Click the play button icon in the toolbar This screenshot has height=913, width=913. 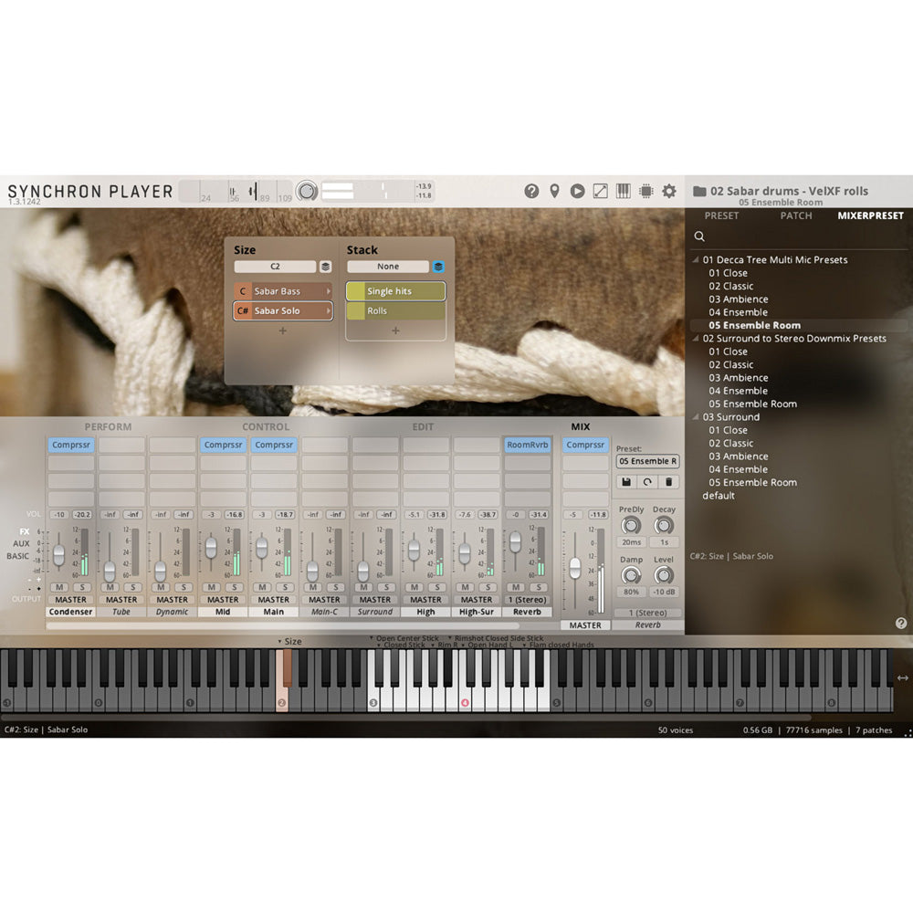(577, 191)
